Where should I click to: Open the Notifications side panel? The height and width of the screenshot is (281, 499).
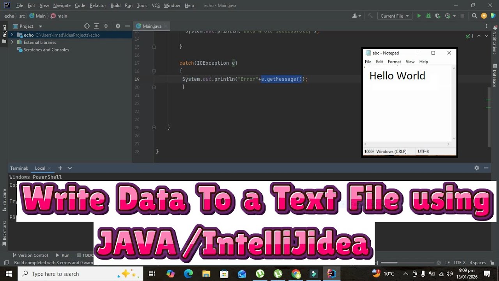click(x=495, y=41)
